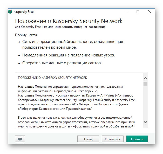Click the Kaspersky Free title bar text
This screenshot has height=154, width=163.
tap(24, 12)
